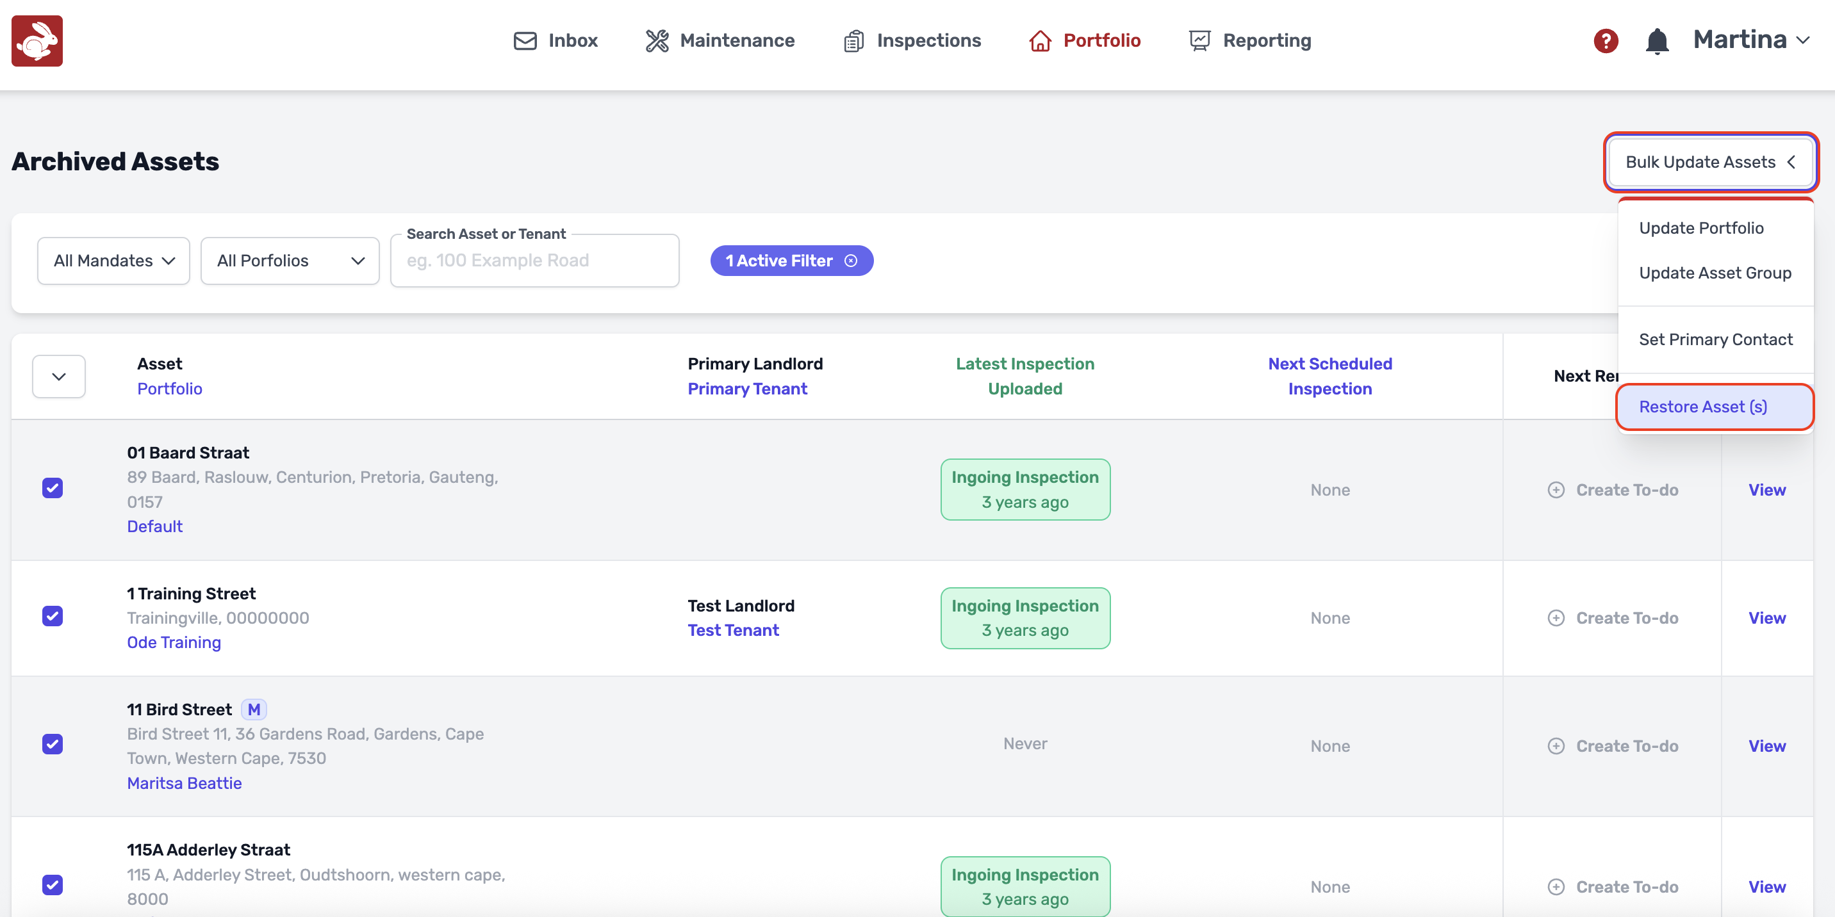Click the Search Asset or Tenant field
Viewport: 1835px width, 917px height.
(x=534, y=261)
